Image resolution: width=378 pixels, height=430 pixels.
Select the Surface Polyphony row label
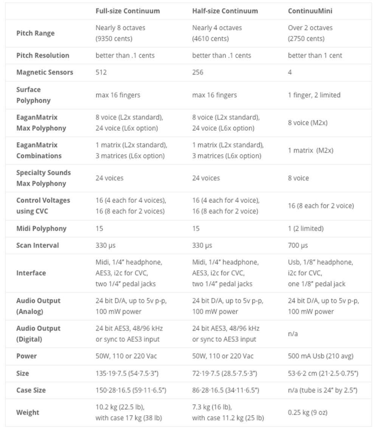(x=33, y=95)
